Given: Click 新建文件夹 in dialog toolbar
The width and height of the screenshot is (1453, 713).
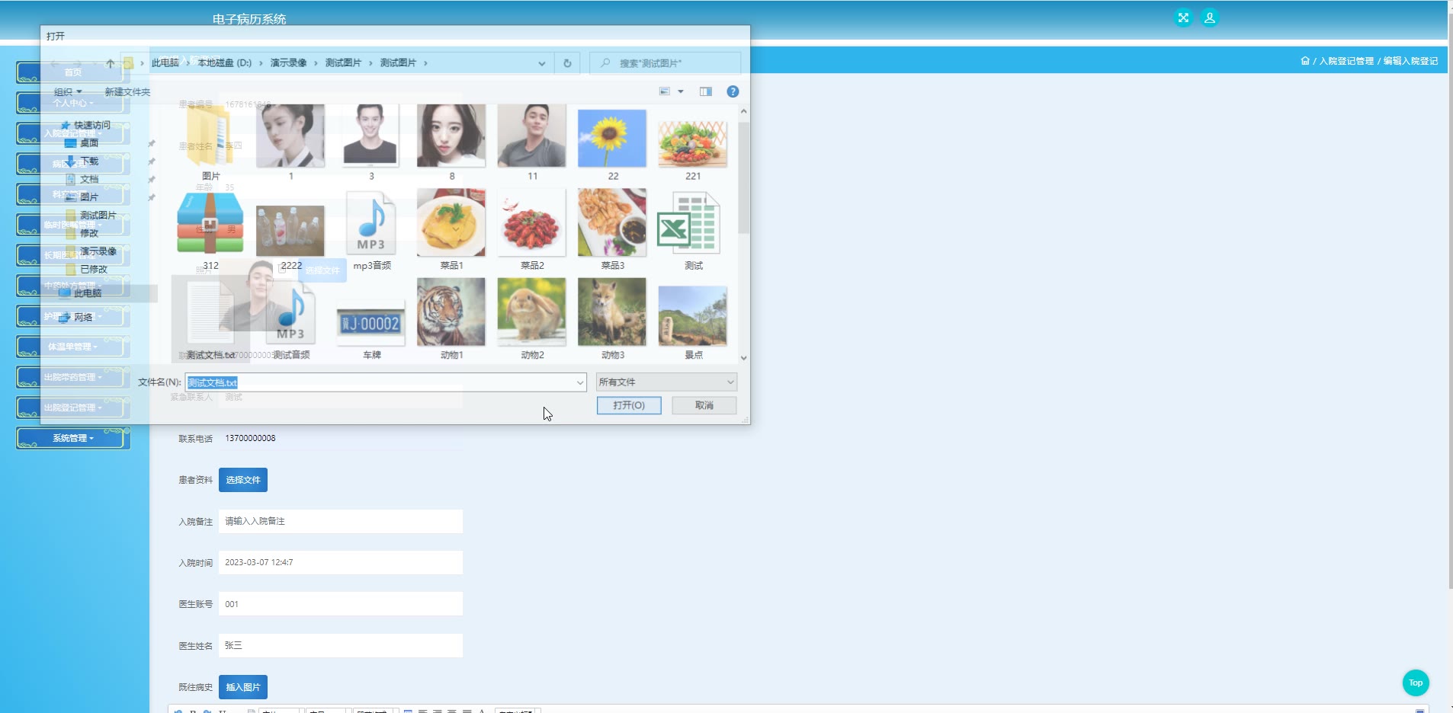Looking at the screenshot, I should [x=127, y=92].
